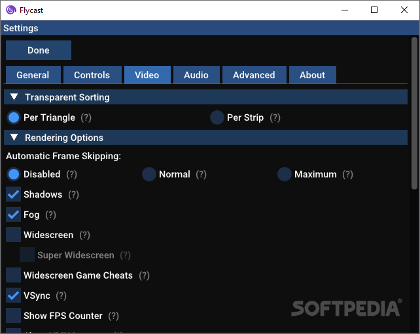Show help for Normal frame skipping
This screenshot has width=420, height=334.
point(201,174)
